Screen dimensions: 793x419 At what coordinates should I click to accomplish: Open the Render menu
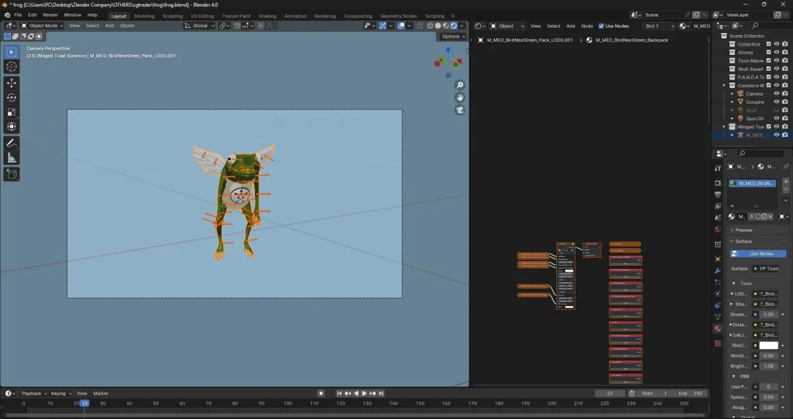point(50,15)
